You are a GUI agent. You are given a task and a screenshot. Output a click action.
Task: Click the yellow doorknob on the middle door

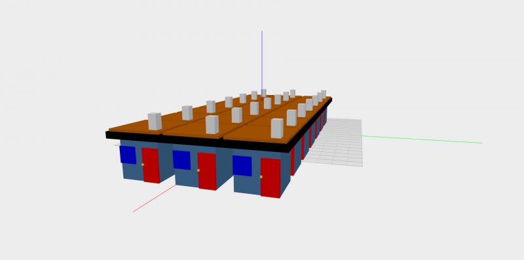click(x=198, y=170)
